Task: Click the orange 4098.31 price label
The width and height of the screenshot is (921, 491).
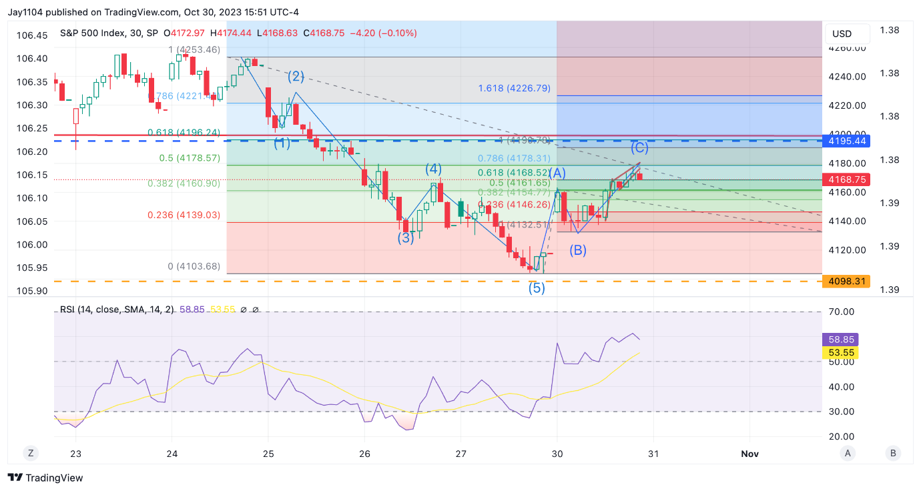Action: pyautogui.click(x=847, y=282)
